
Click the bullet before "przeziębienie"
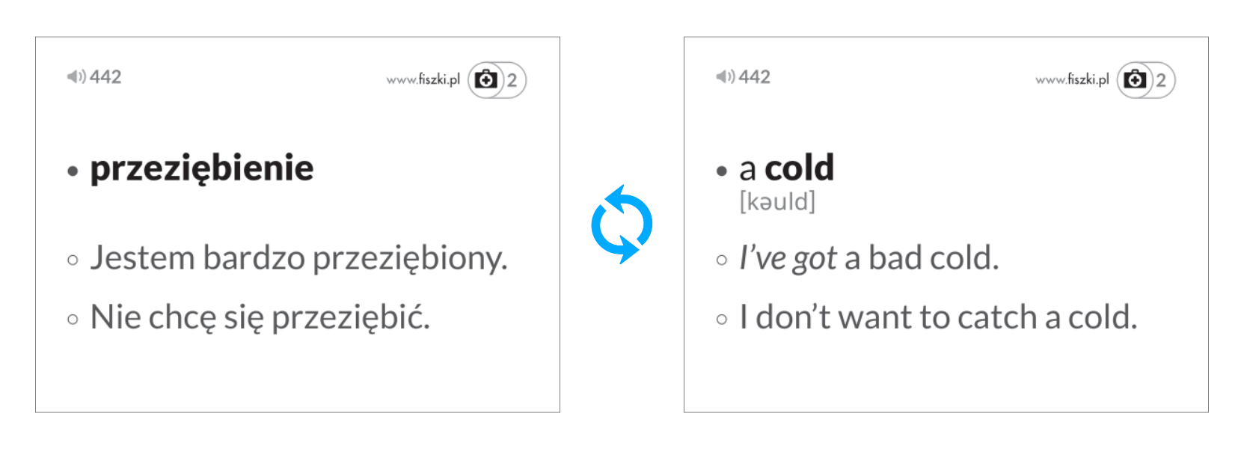coord(73,171)
